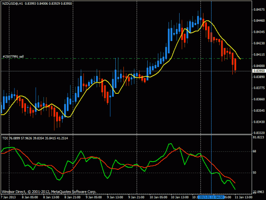Click the 8 Jan 21:00 time label
Image resolution: width=266 pixels, height=200 pixels.
[x=72, y=197]
